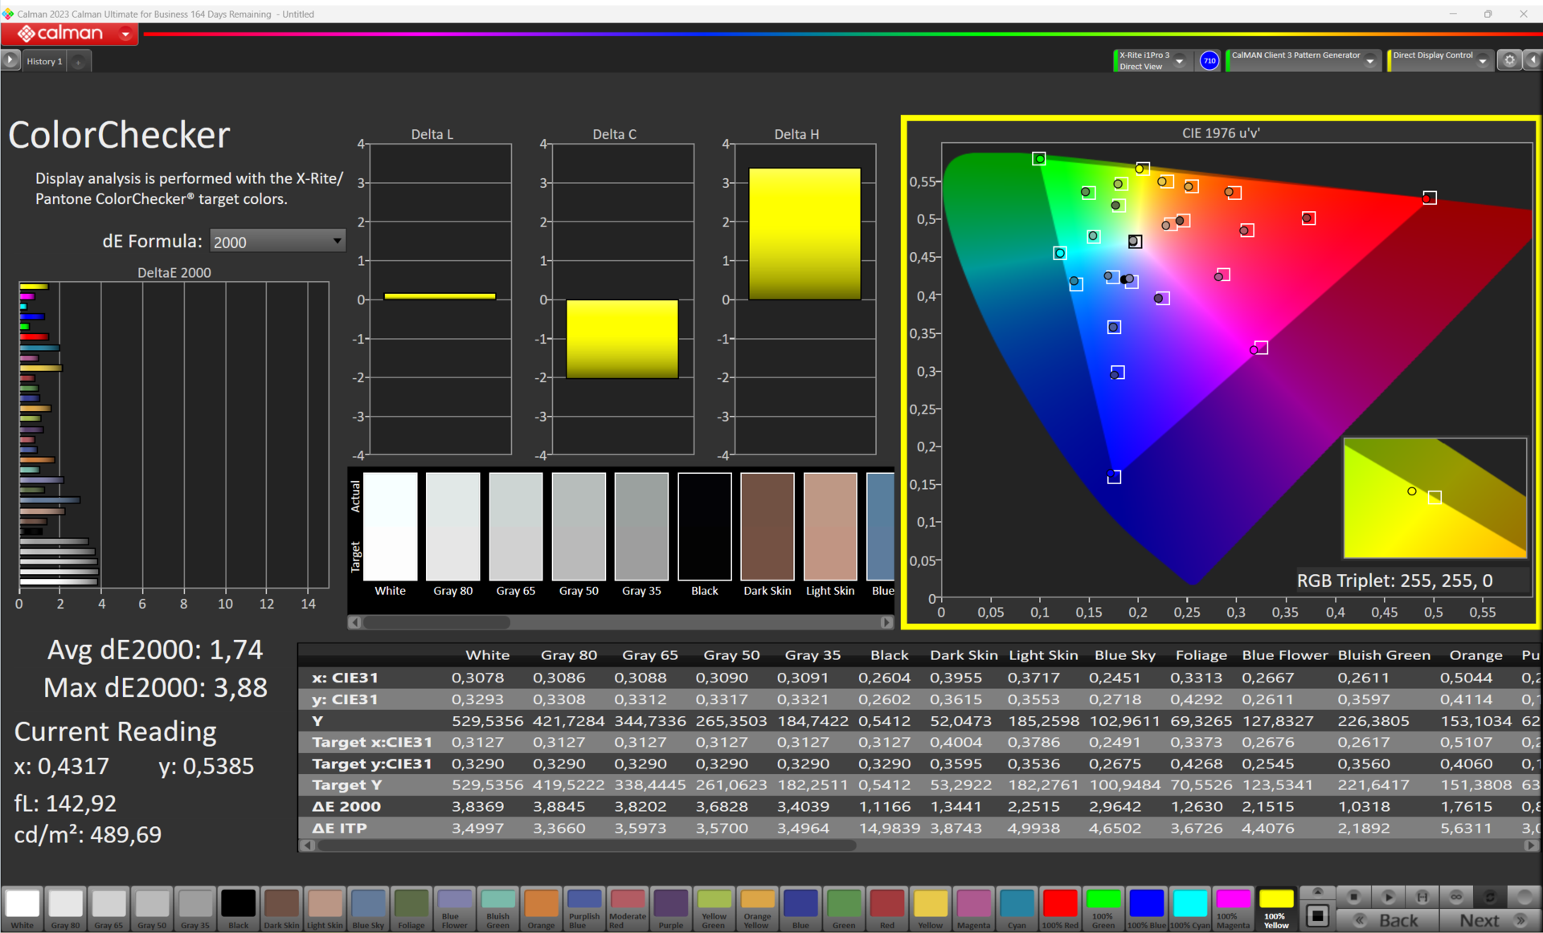Click the read single series bracket icon
Image resolution: width=1543 pixels, height=933 pixels.
(x=1422, y=897)
